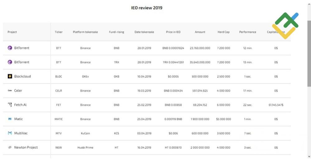311x163 pixels.
Task: Click the Matic project logo
Action: 10,119
